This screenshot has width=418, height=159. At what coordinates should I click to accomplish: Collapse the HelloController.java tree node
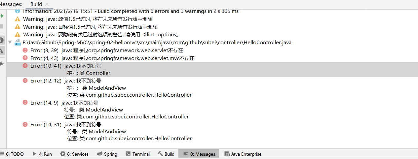(x=10, y=42)
